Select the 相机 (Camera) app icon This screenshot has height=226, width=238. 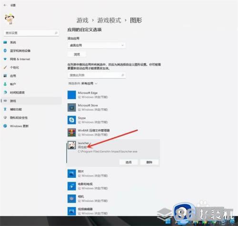72,199
